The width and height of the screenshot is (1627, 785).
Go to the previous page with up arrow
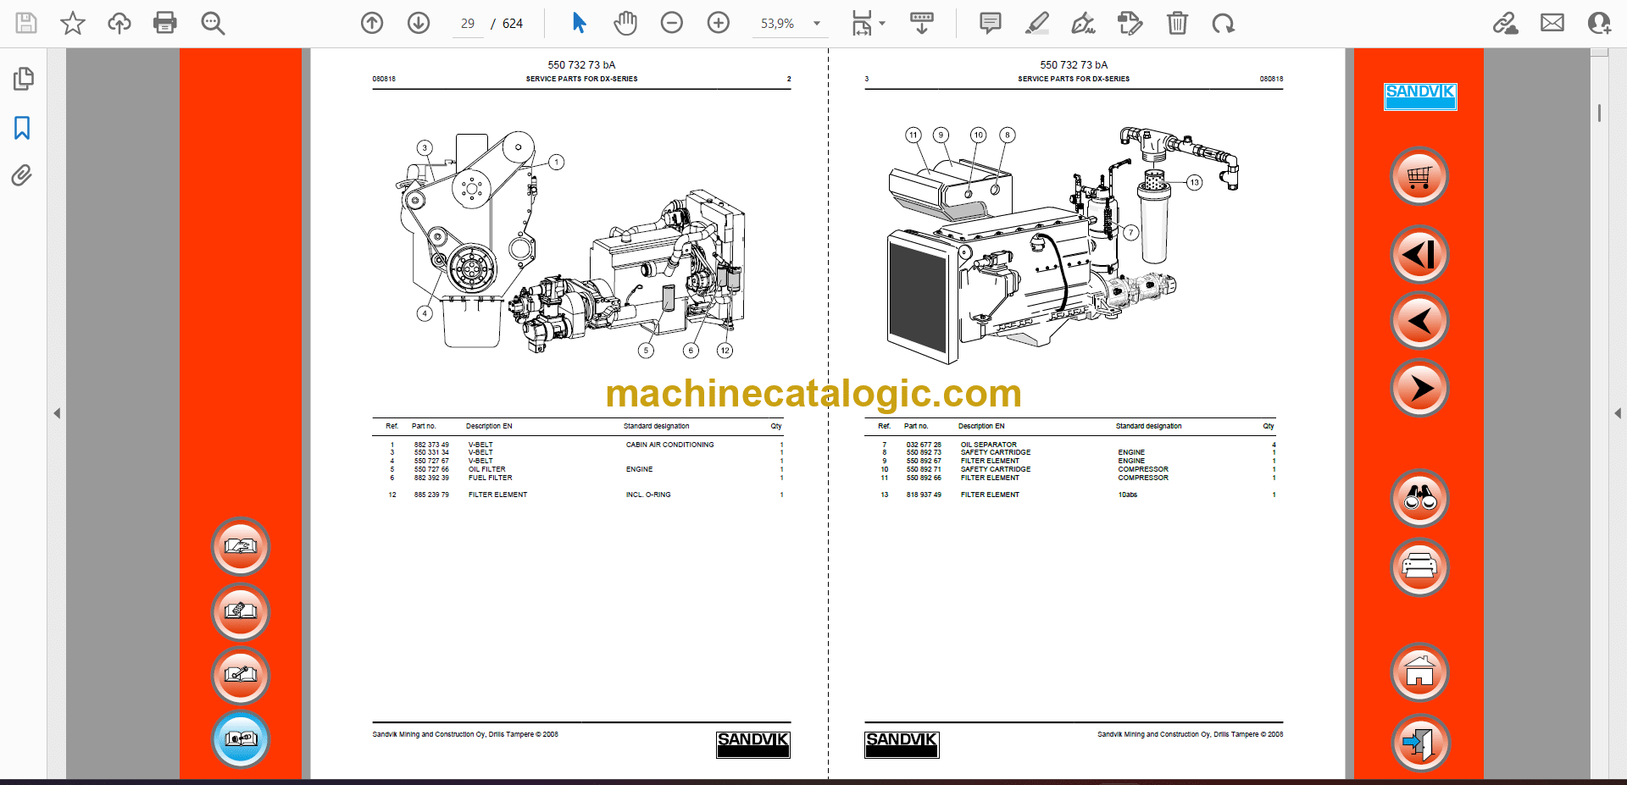(372, 23)
